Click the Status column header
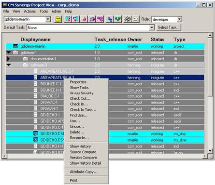The height and width of the screenshot is (185, 215). pyautogui.click(x=158, y=40)
